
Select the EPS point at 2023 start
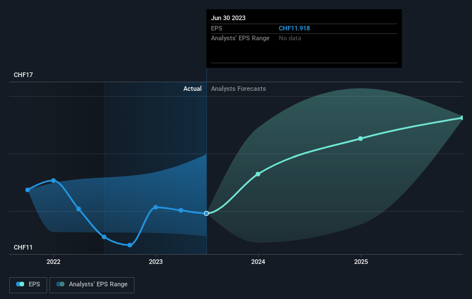pos(156,207)
